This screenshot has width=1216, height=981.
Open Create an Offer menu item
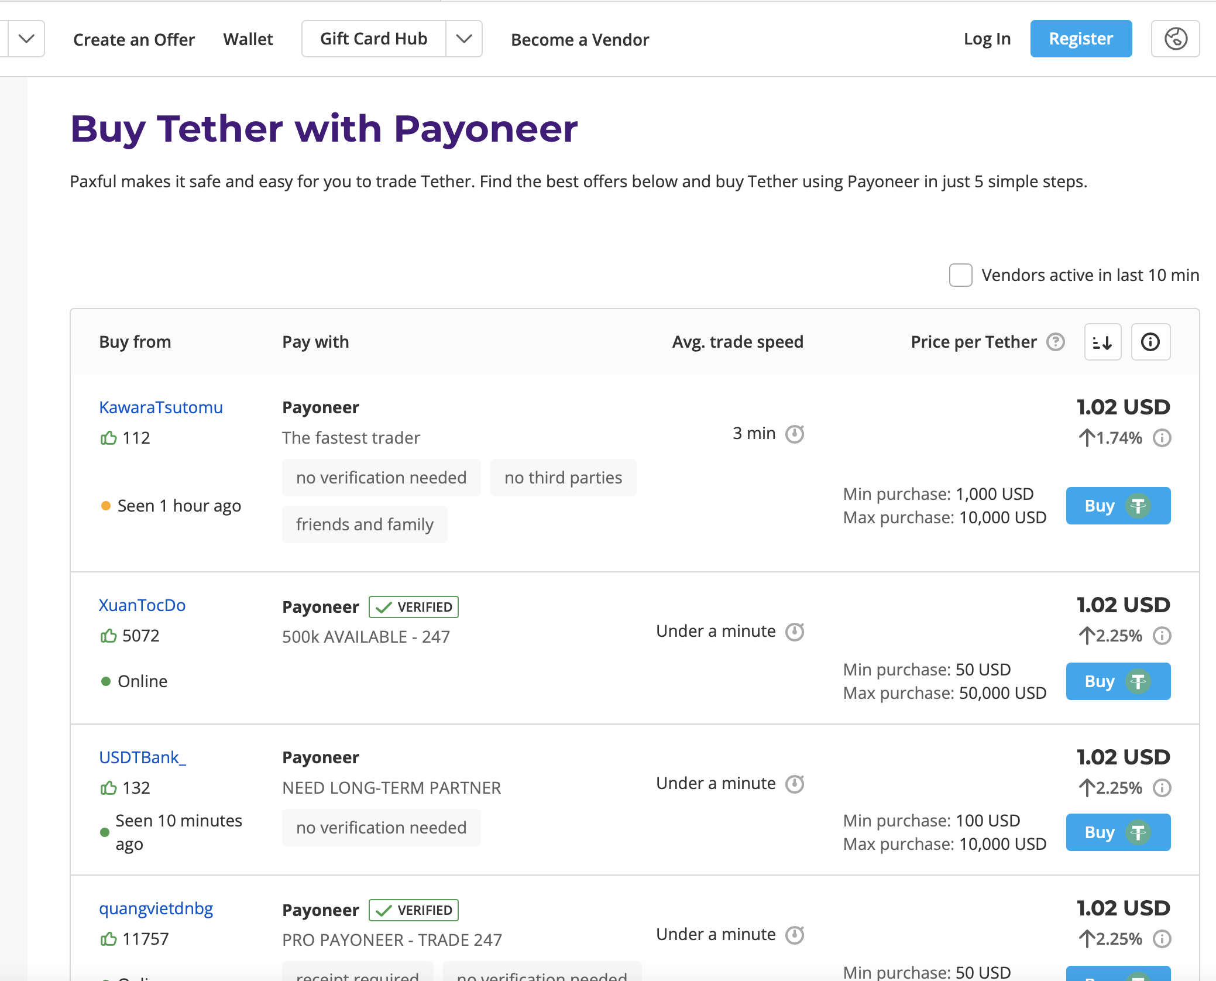click(x=134, y=39)
